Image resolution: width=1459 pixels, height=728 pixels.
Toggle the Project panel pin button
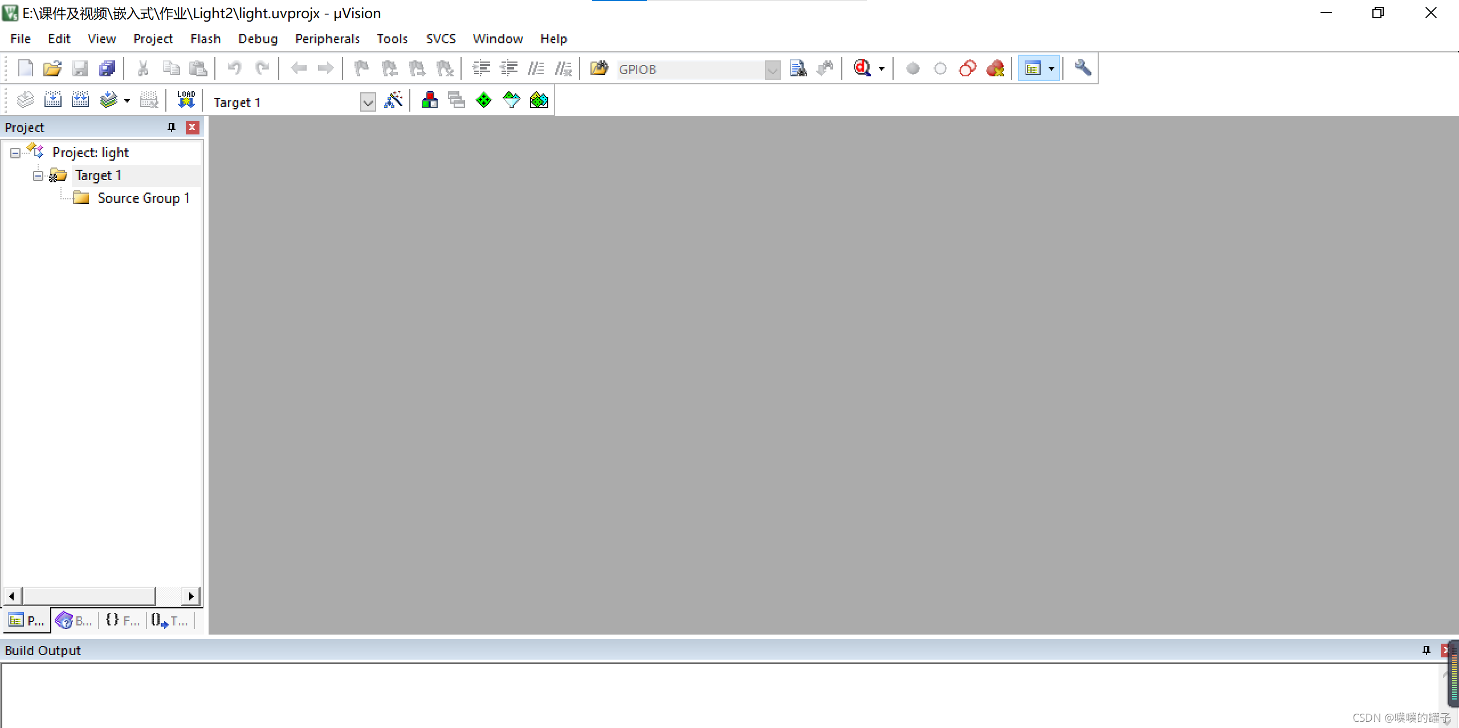pos(171,128)
